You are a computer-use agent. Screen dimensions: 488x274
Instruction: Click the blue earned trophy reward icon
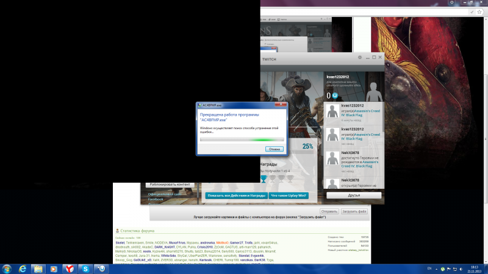coord(264,178)
